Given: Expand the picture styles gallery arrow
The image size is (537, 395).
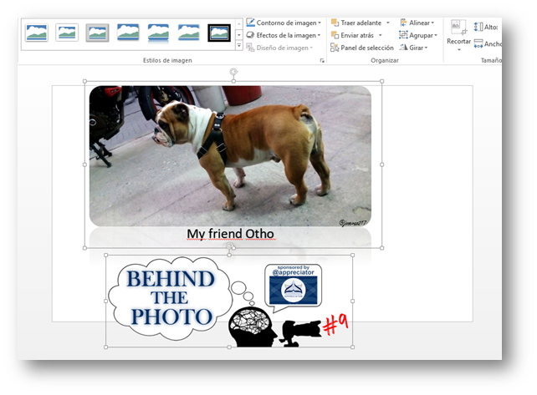Looking at the screenshot, I should click(x=239, y=47).
